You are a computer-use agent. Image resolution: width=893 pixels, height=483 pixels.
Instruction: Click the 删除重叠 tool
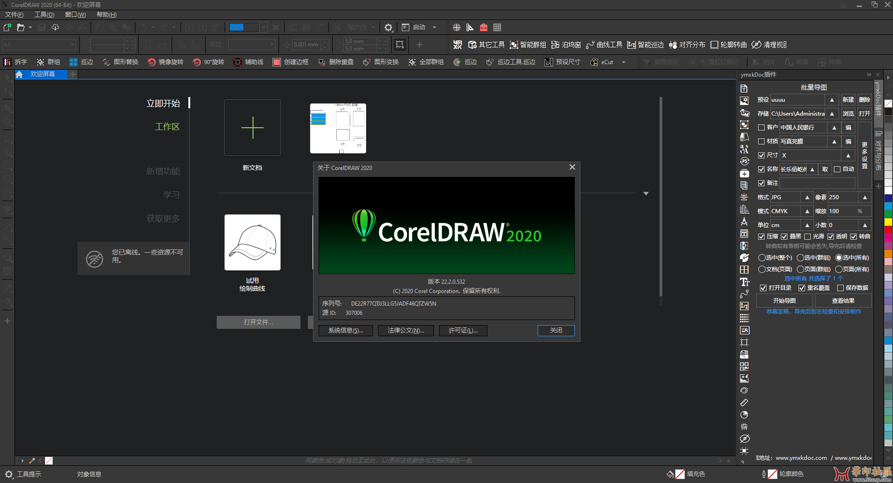[336, 62]
